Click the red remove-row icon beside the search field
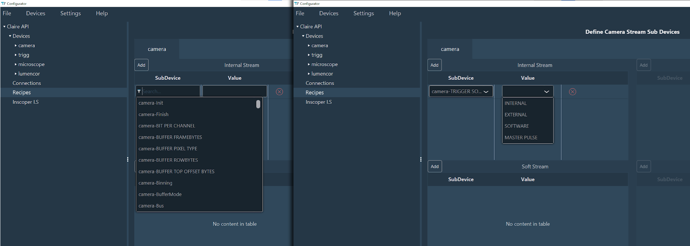690x246 pixels. (x=279, y=91)
